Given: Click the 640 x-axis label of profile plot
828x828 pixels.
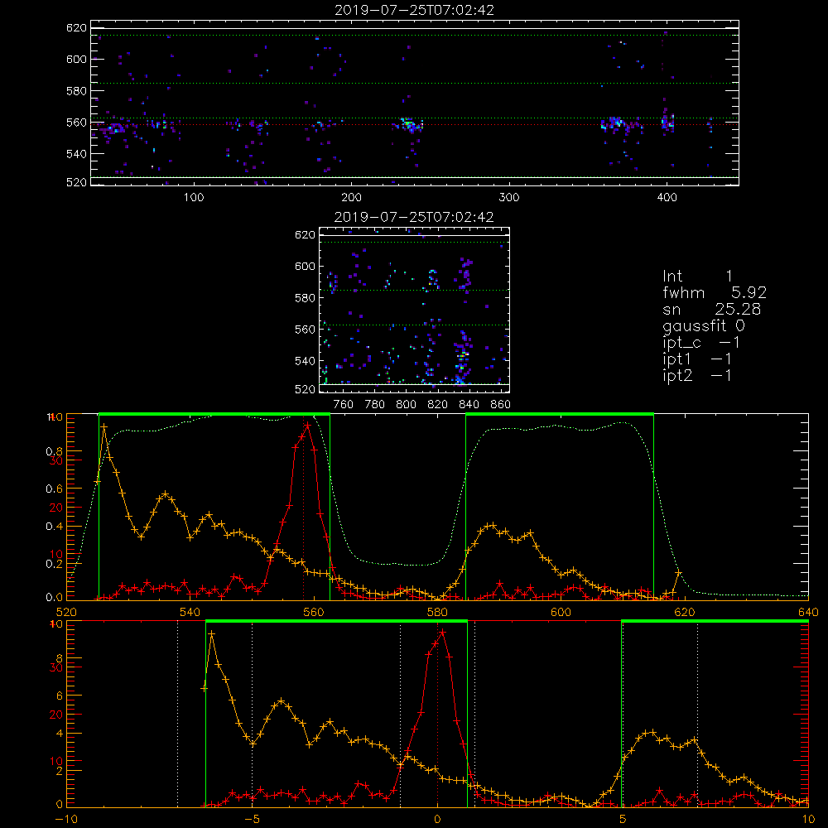Looking at the screenshot, I should coord(808,612).
